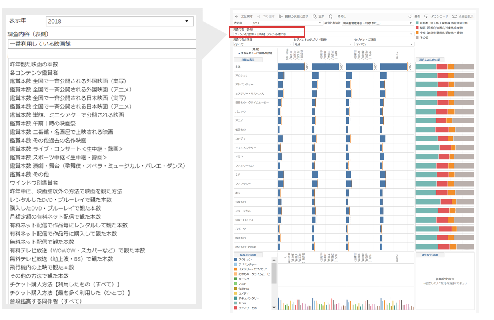
Task: Click the download icon (ダウンロード)
Action: 427,16
